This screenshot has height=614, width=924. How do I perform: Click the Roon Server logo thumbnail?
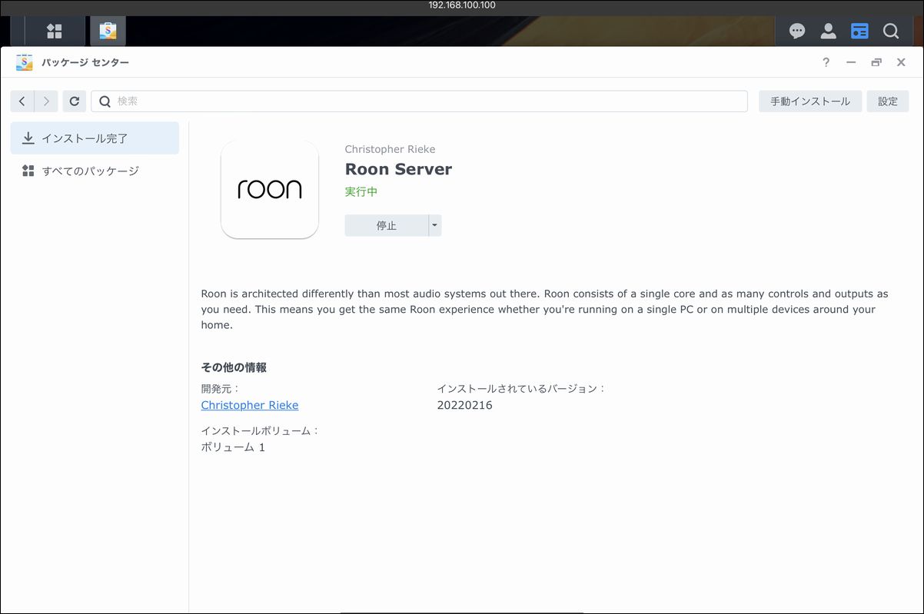(270, 189)
